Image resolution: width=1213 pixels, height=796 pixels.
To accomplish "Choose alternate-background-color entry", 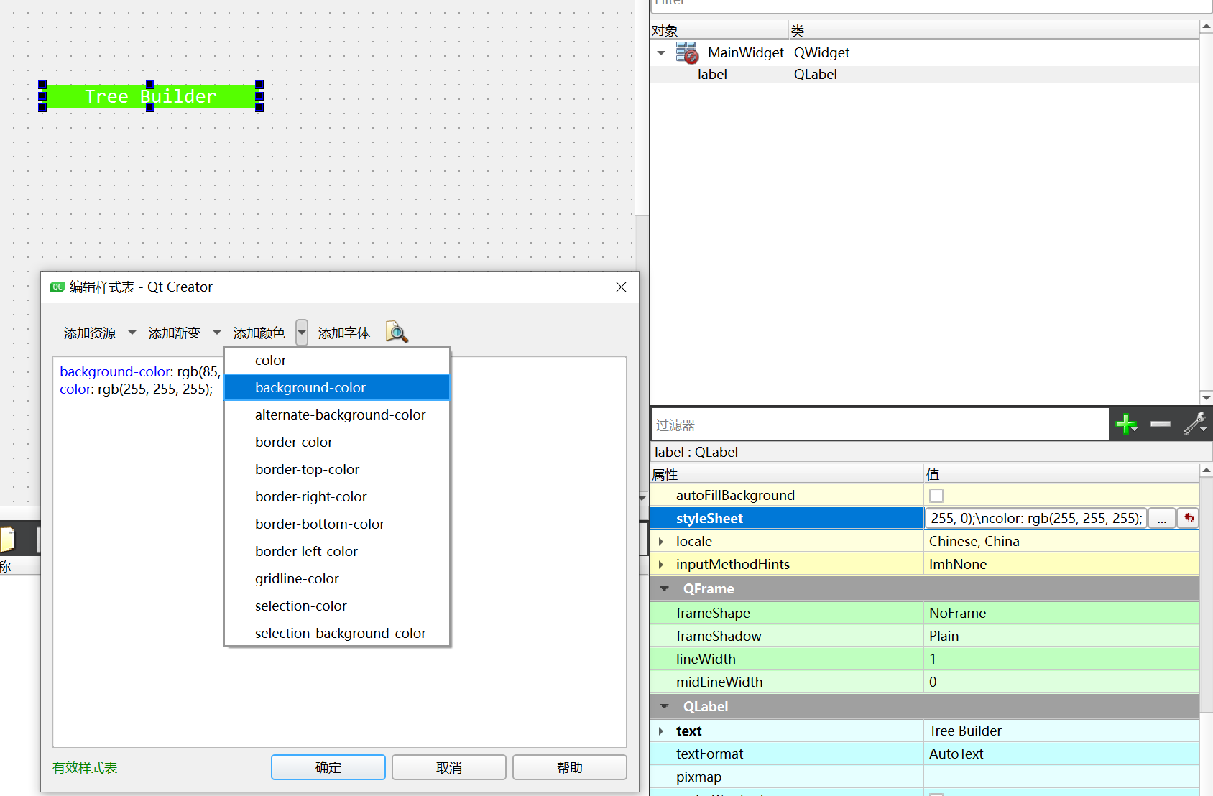I will pyautogui.click(x=337, y=415).
